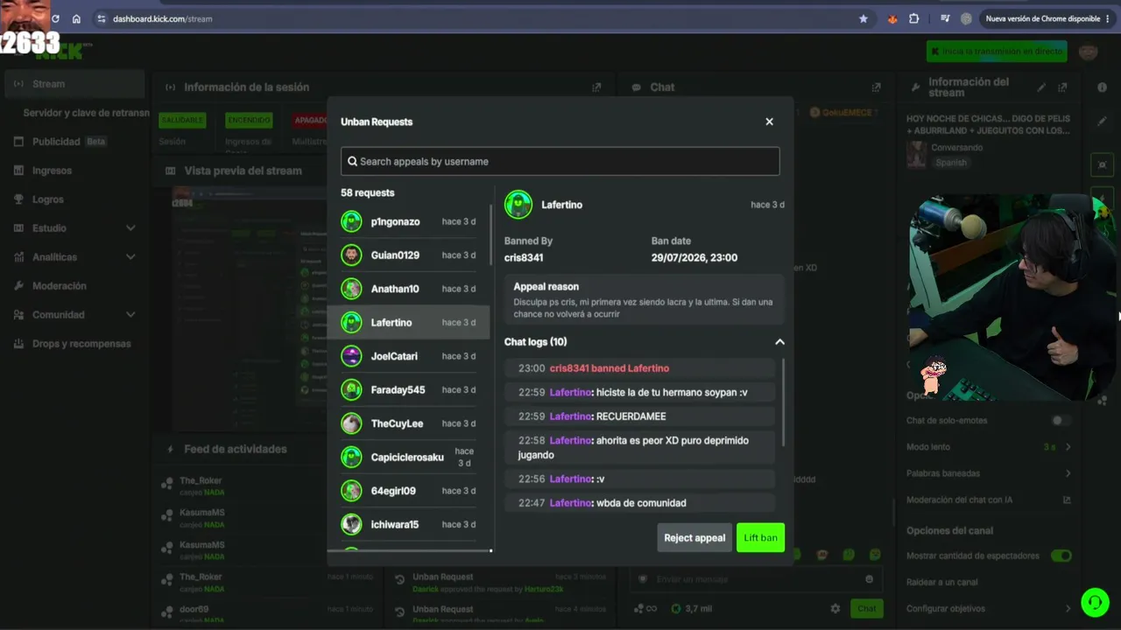Open the Stream section in the sidebar
The width and height of the screenshot is (1121, 630).
(x=74, y=84)
